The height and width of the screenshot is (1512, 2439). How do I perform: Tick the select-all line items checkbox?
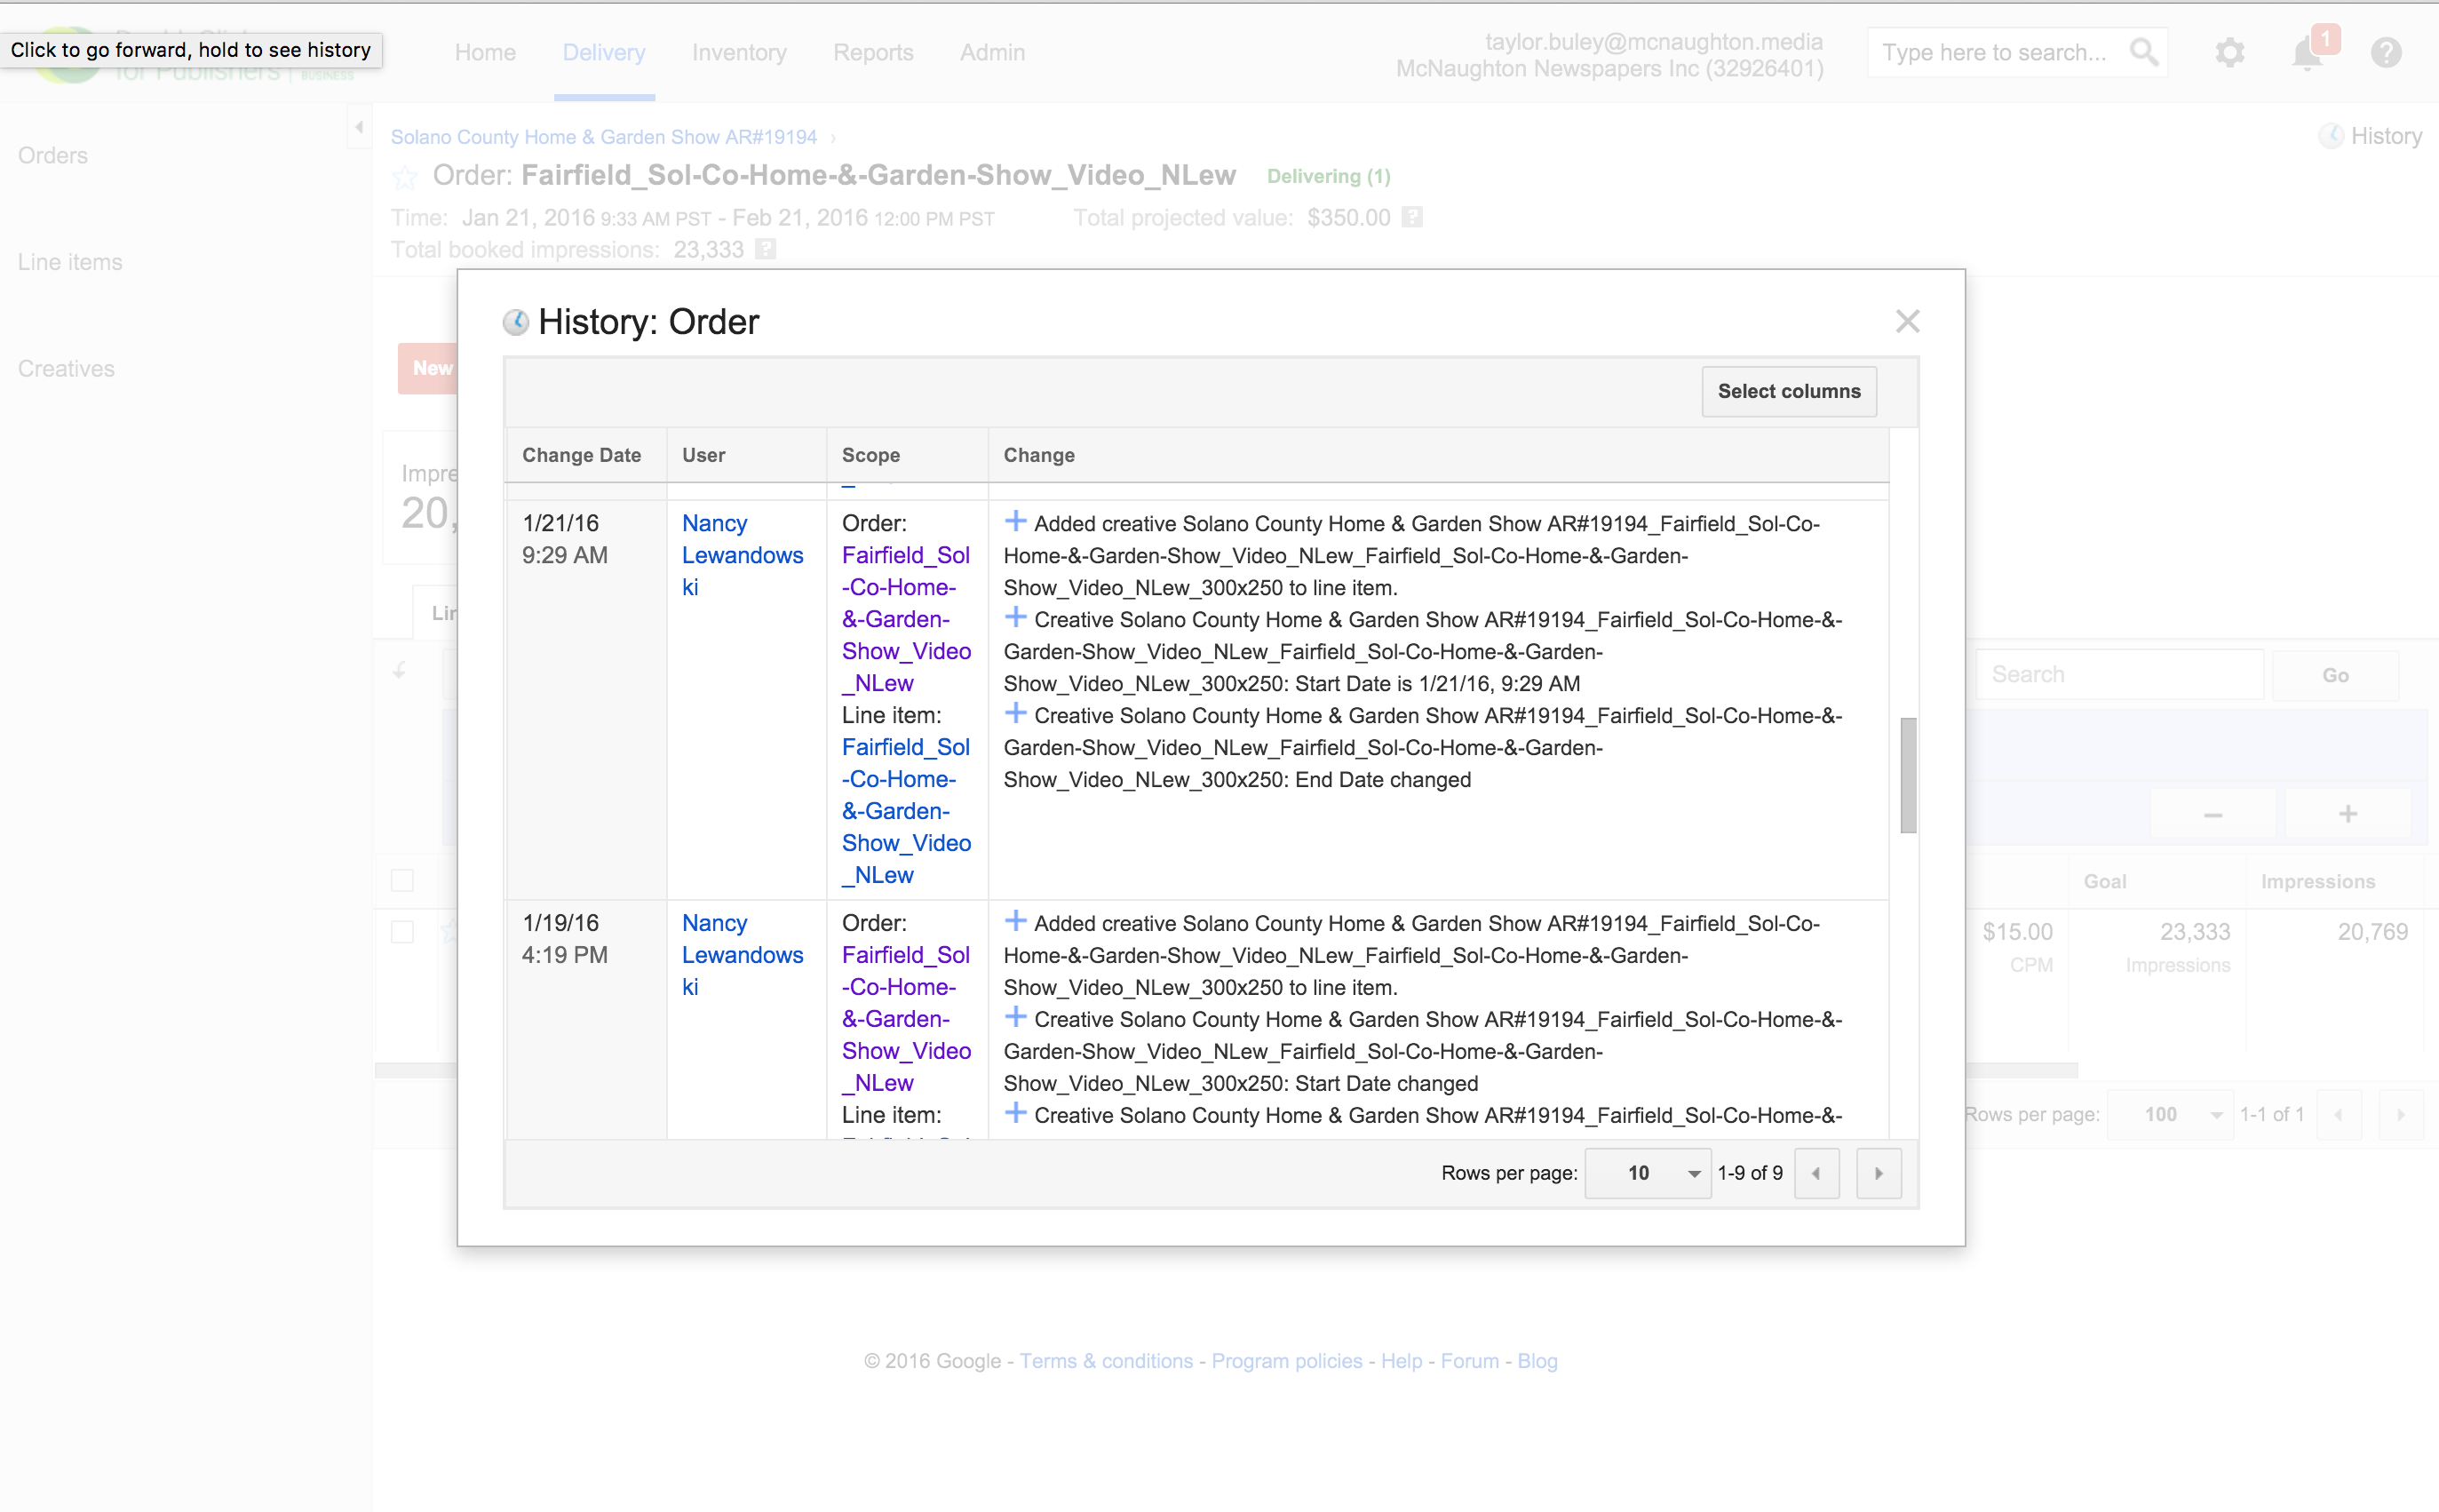pos(401,880)
